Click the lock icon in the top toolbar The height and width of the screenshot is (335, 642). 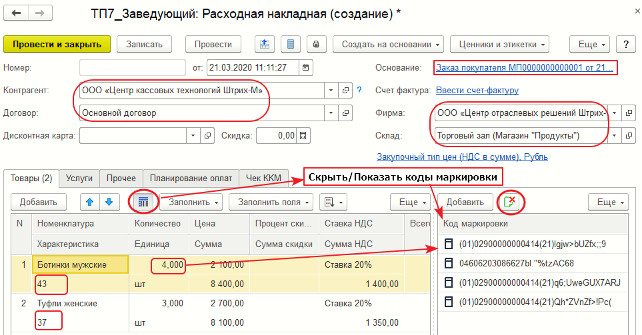pyautogui.click(x=315, y=45)
